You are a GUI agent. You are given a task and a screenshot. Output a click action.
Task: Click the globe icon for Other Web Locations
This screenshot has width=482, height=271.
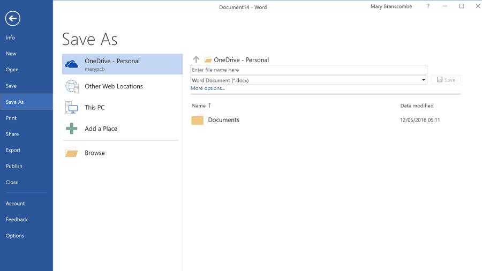tap(72, 86)
